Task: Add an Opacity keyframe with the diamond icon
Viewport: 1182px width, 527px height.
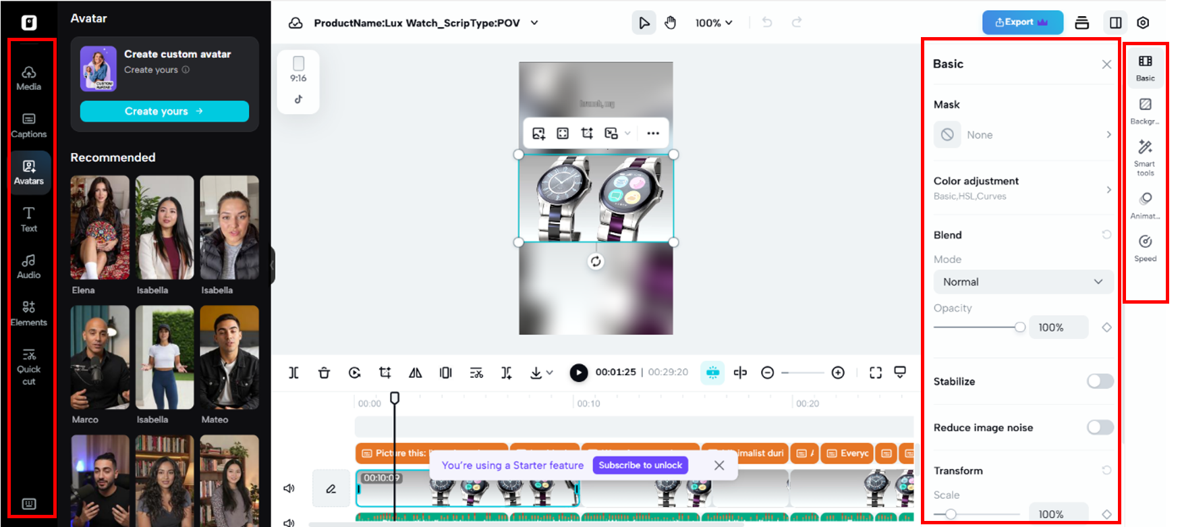Action: tap(1106, 327)
